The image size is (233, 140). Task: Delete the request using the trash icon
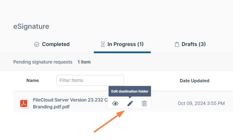pos(144,103)
